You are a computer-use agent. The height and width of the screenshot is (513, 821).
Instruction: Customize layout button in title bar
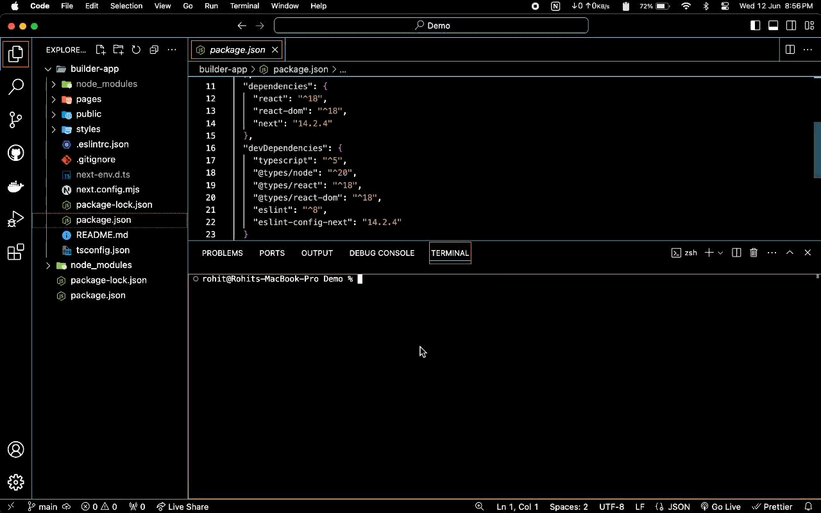tap(809, 26)
